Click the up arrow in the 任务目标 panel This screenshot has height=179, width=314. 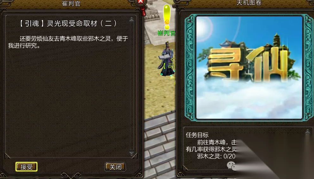308,131
